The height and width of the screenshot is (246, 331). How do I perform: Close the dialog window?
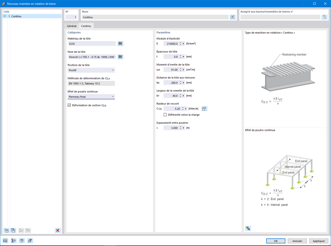pos(325,4)
